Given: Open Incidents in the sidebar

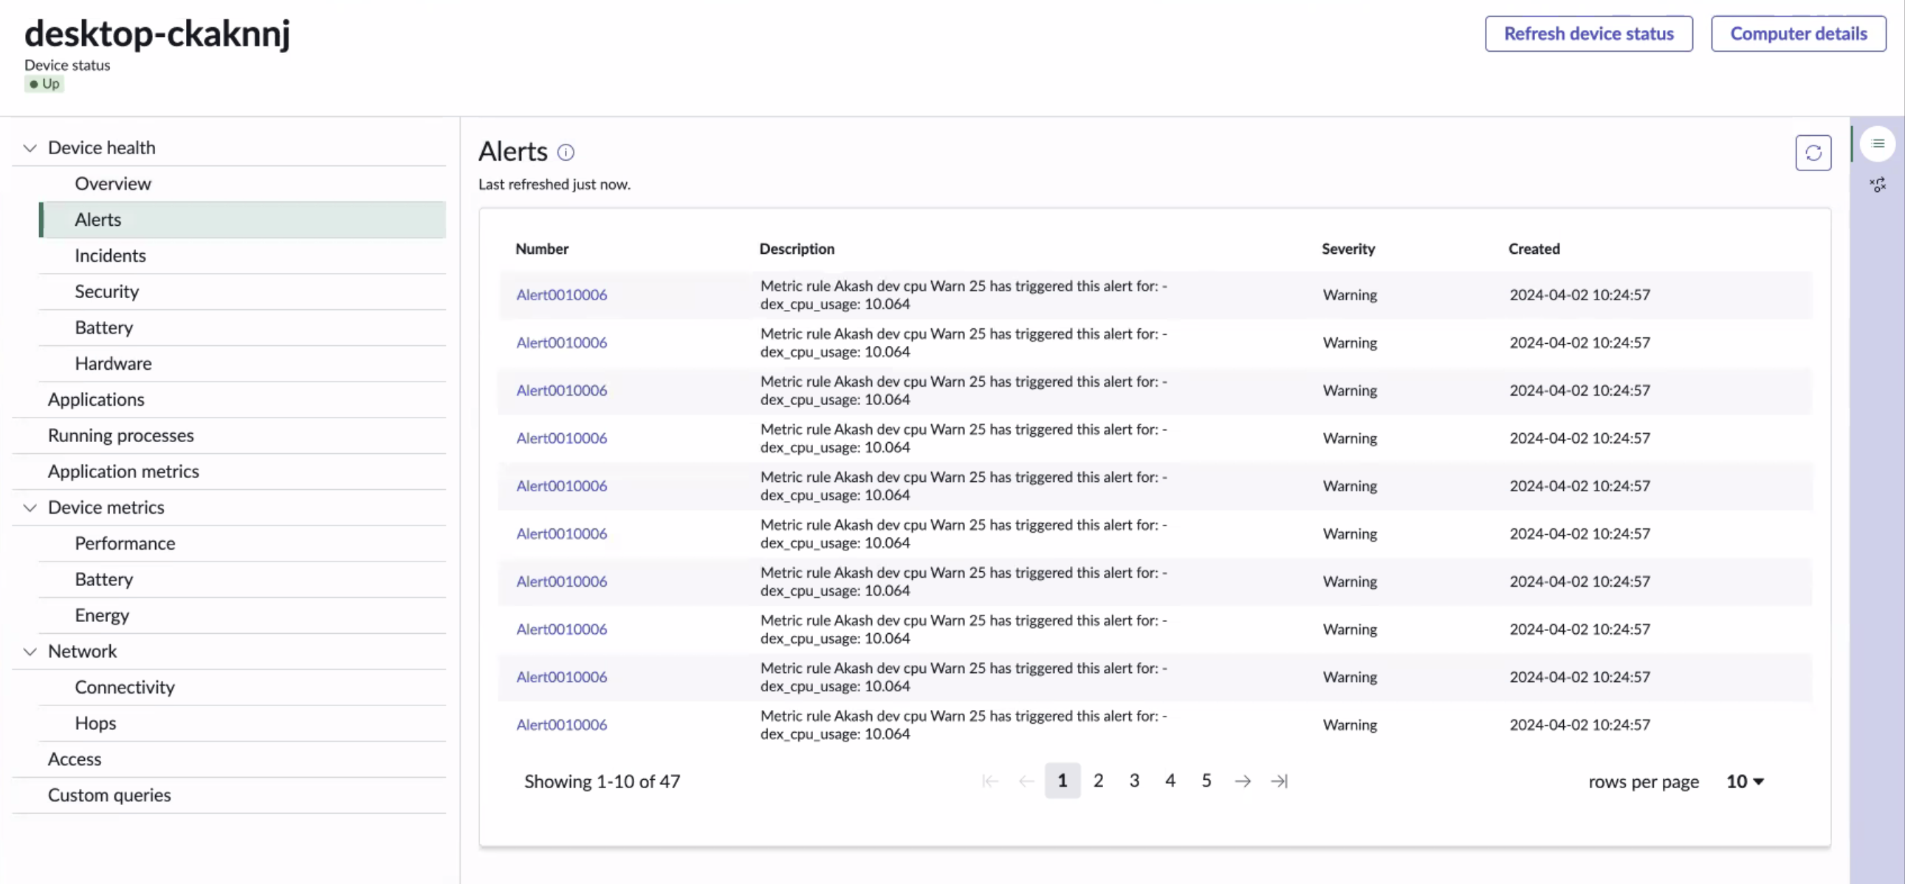Looking at the screenshot, I should [242, 256].
